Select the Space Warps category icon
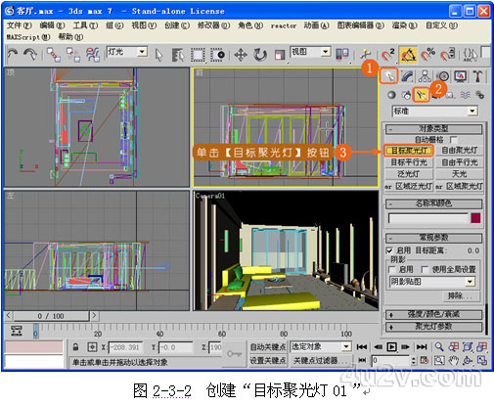This screenshot has width=494, height=406. coord(465,95)
